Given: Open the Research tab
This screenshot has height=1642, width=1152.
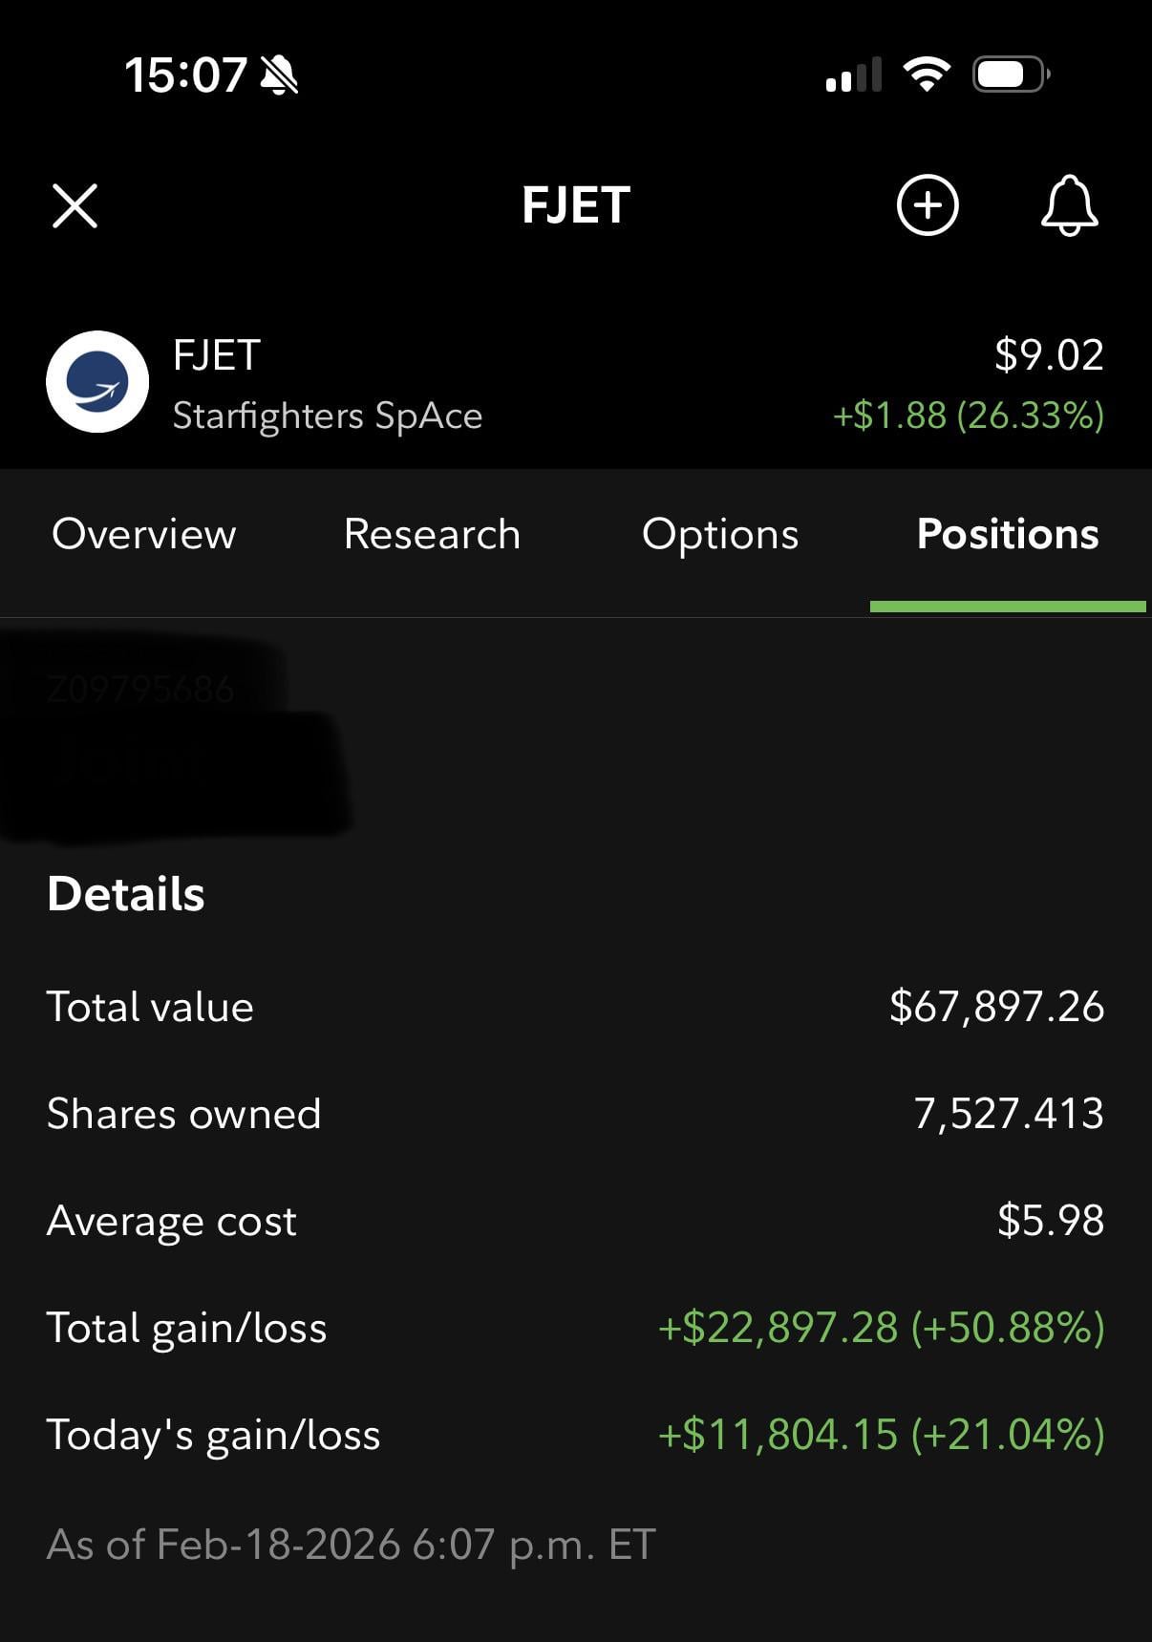Looking at the screenshot, I should pyautogui.click(x=432, y=534).
